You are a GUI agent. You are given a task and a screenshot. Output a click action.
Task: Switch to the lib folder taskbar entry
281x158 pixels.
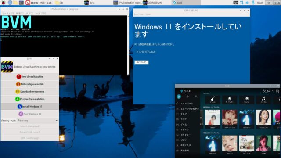point(68,3)
